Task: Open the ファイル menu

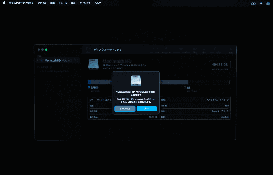Action: [42, 3]
